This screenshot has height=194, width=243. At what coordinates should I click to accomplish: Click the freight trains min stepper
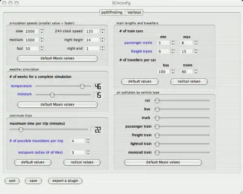(173, 51)
